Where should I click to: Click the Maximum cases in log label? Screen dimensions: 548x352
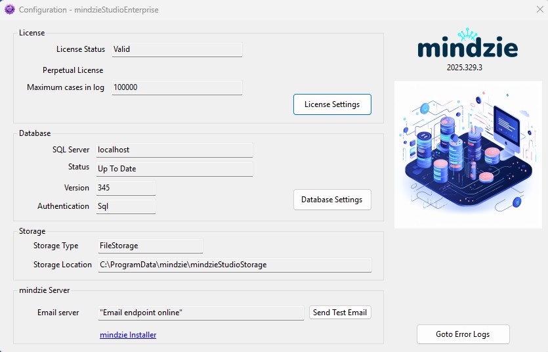pyautogui.click(x=66, y=87)
